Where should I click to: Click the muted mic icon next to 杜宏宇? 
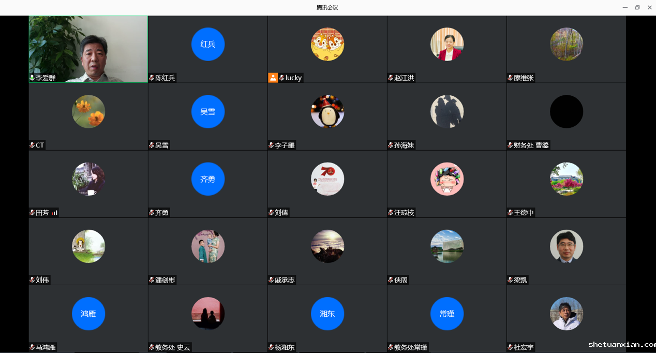click(x=510, y=347)
